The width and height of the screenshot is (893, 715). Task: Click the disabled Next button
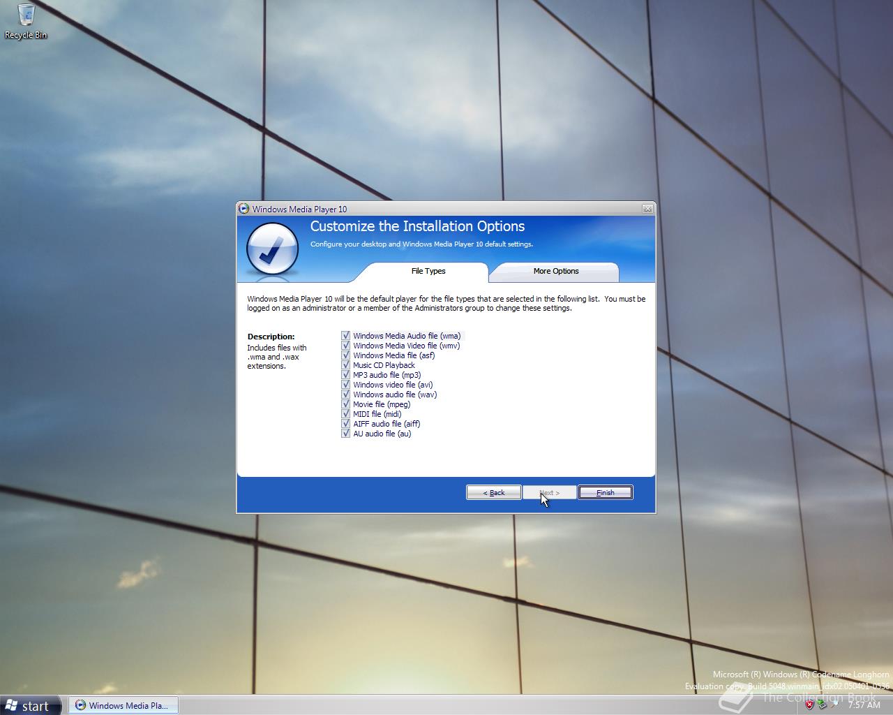(x=550, y=492)
